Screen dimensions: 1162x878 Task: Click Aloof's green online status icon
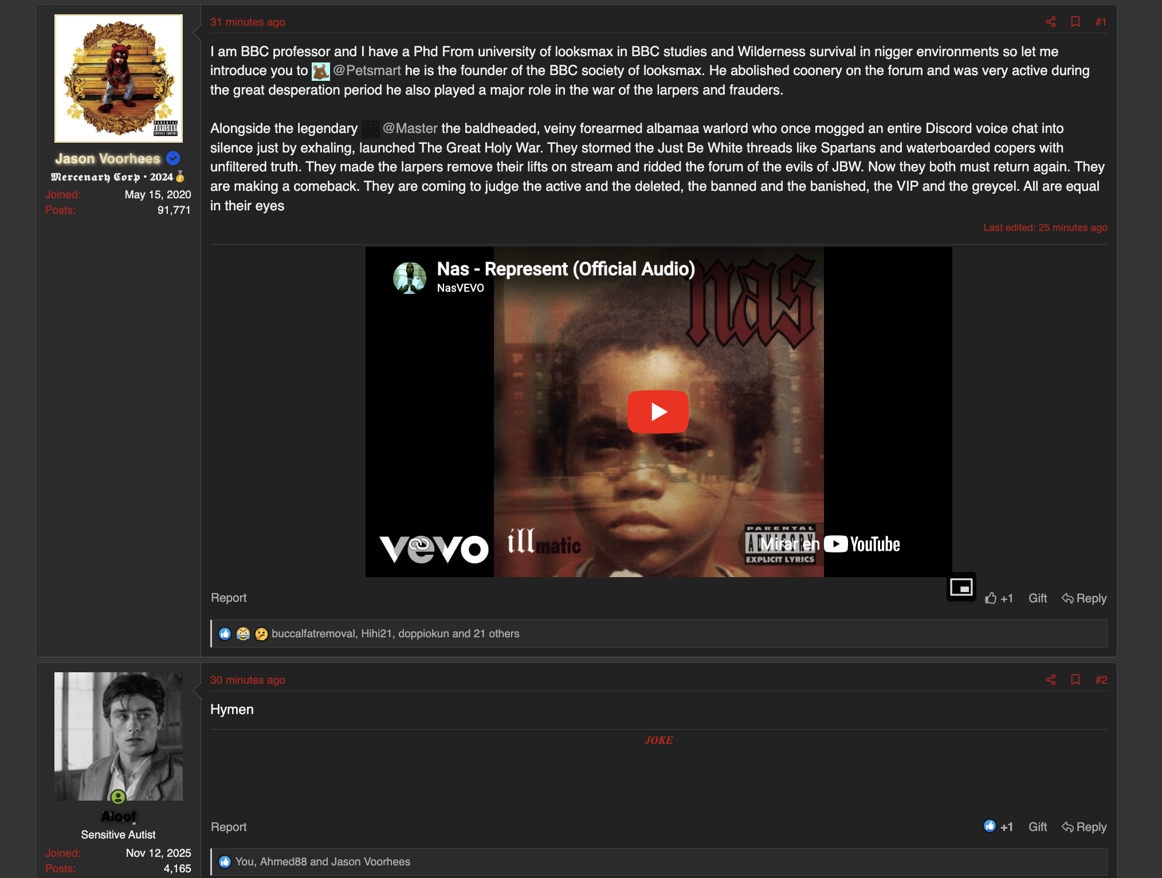click(118, 797)
